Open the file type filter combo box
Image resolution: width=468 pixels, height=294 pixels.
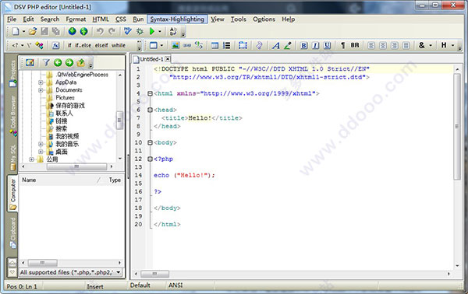tap(70, 272)
